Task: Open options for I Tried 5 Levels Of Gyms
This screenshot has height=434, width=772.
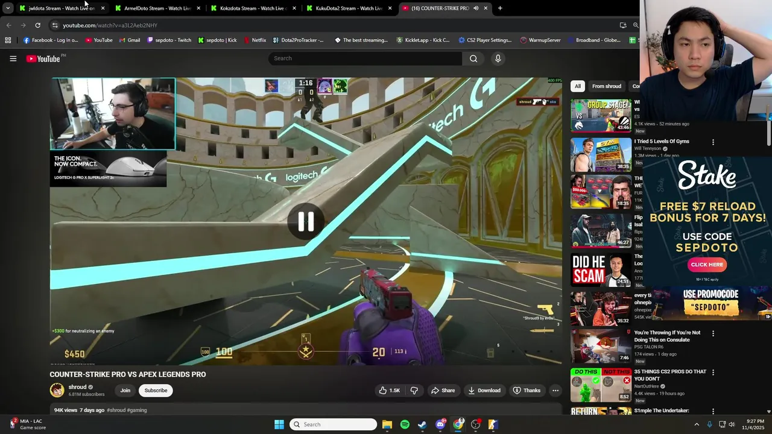Action: 713,142
